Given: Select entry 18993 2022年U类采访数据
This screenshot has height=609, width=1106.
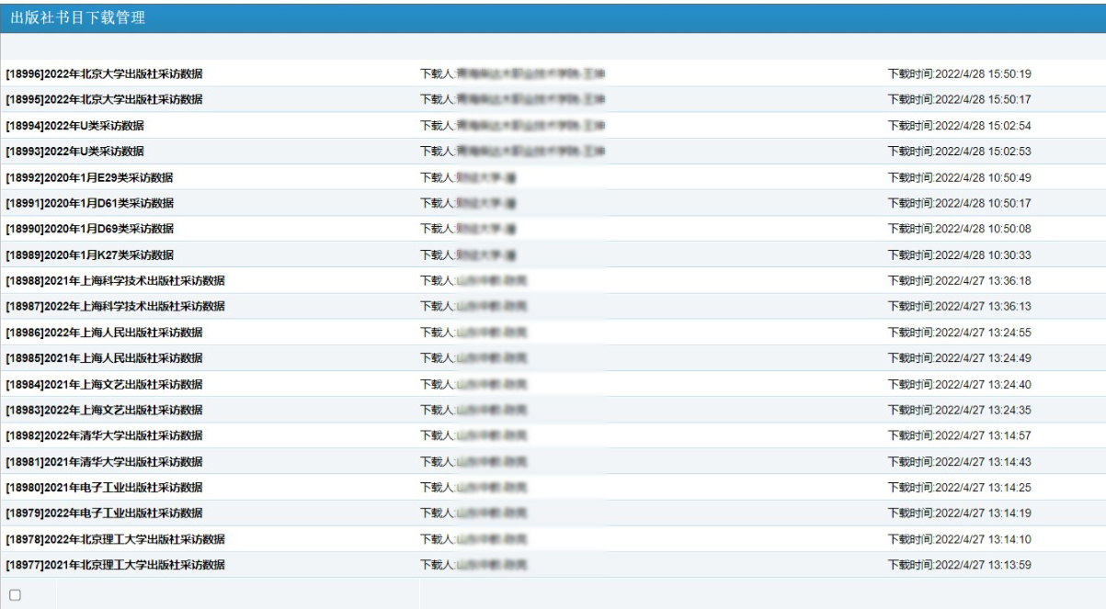Looking at the screenshot, I should (74, 152).
